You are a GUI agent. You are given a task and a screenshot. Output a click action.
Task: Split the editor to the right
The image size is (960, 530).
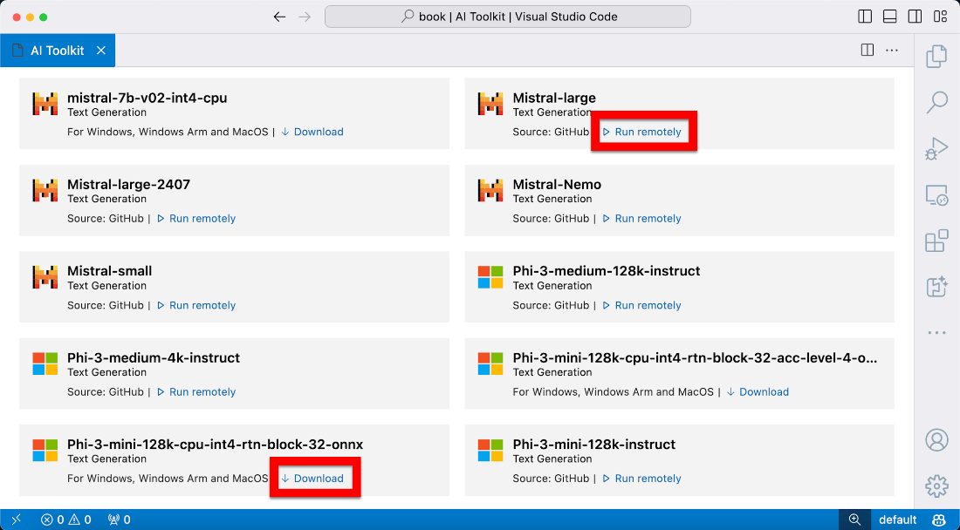[867, 51]
